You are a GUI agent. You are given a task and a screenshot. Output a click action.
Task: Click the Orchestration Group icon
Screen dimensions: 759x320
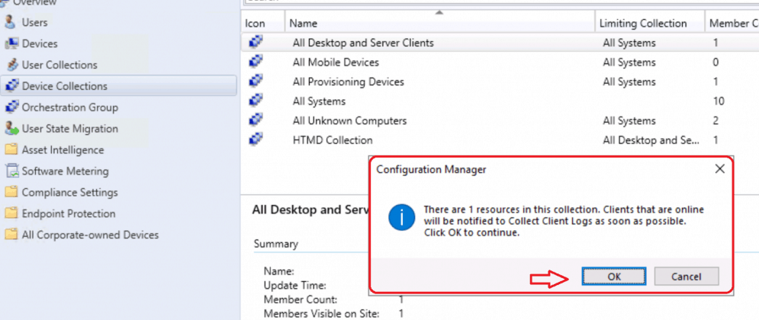11,107
